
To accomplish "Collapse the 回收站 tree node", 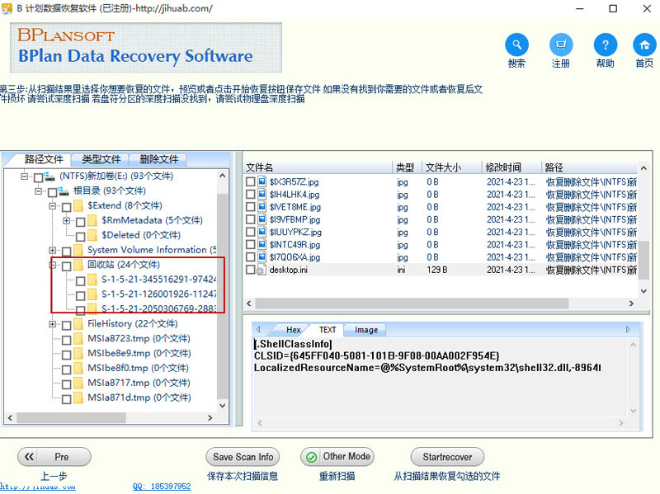I will (x=53, y=265).
